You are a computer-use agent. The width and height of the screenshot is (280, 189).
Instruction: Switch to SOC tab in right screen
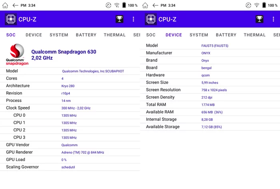151,35
